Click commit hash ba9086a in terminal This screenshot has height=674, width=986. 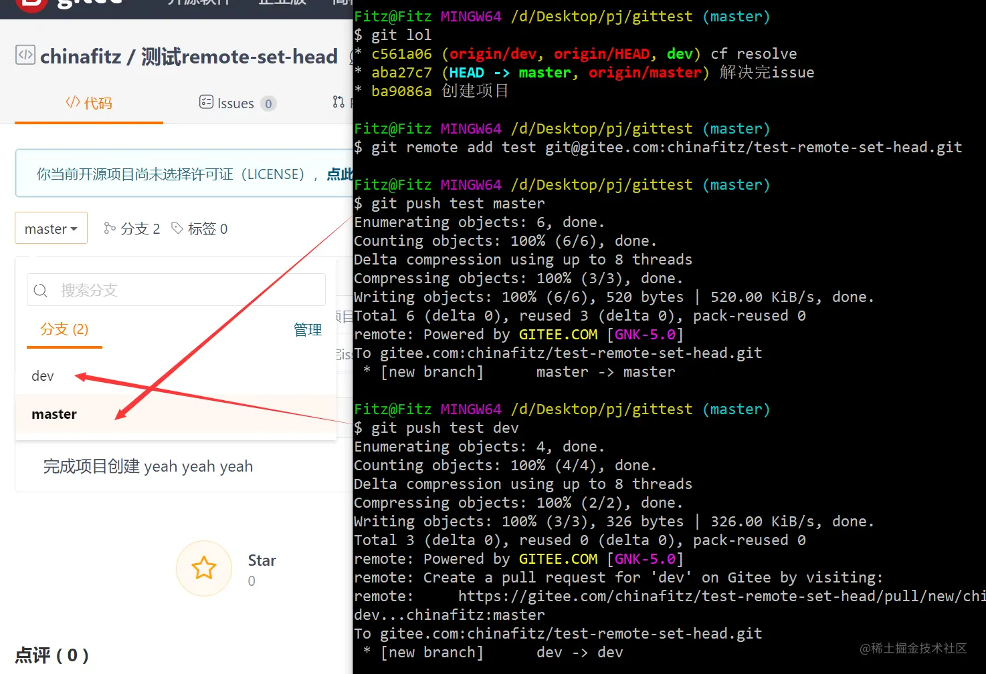pos(402,91)
